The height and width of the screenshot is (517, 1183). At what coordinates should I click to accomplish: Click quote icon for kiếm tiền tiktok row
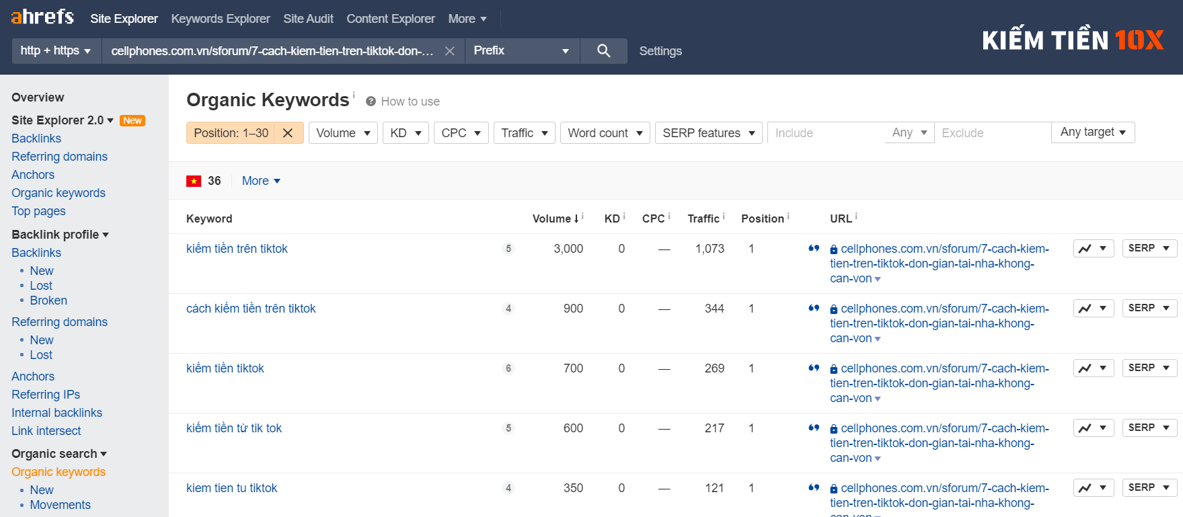click(x=814, y=368)
